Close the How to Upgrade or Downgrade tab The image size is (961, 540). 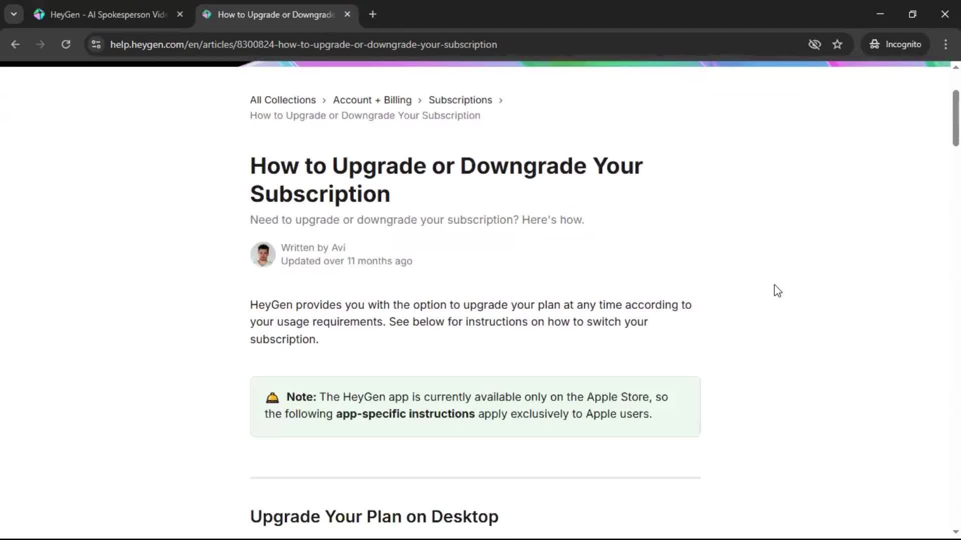[x=347, y=14]
